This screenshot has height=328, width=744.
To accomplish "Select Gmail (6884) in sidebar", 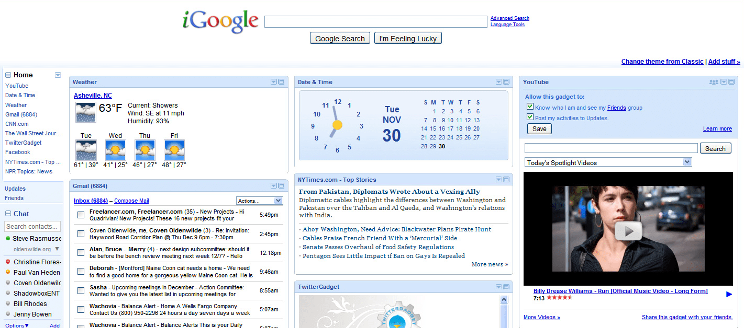I will 21,114.
